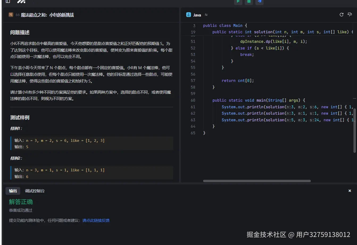The width and height of the screenshot is (357, 245).
Task: Click the 样例1 label
Action: [16, 128]
